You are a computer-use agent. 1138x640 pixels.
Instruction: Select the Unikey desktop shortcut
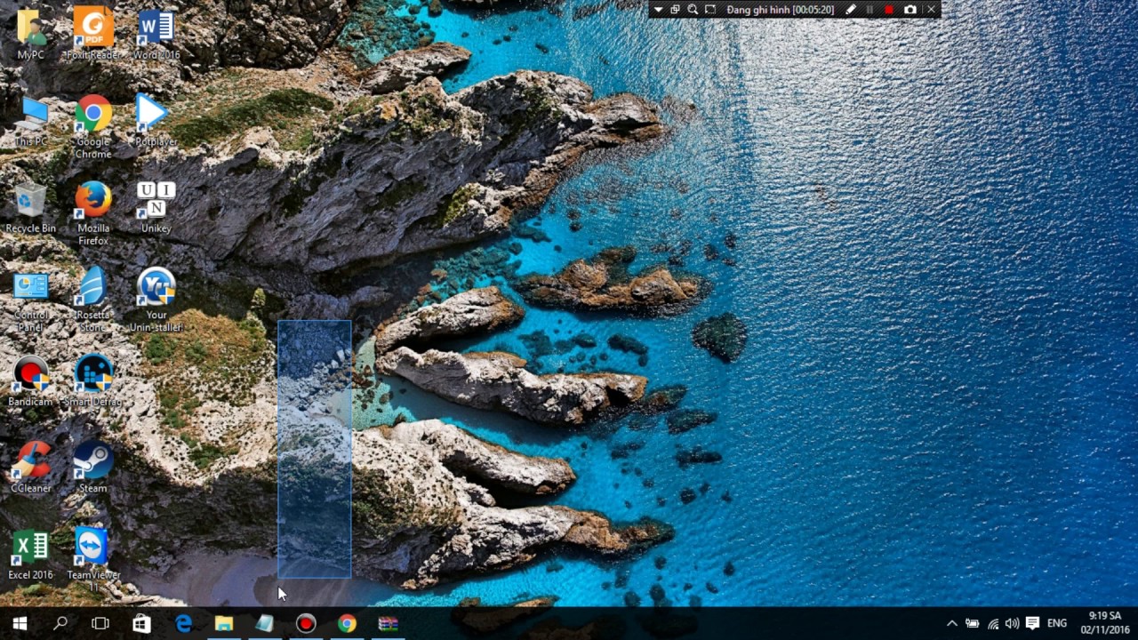click(156, 208)
